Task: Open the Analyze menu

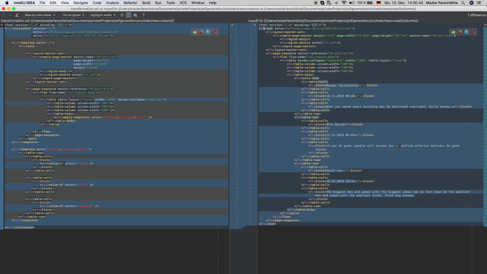Action: coord(112,3)
